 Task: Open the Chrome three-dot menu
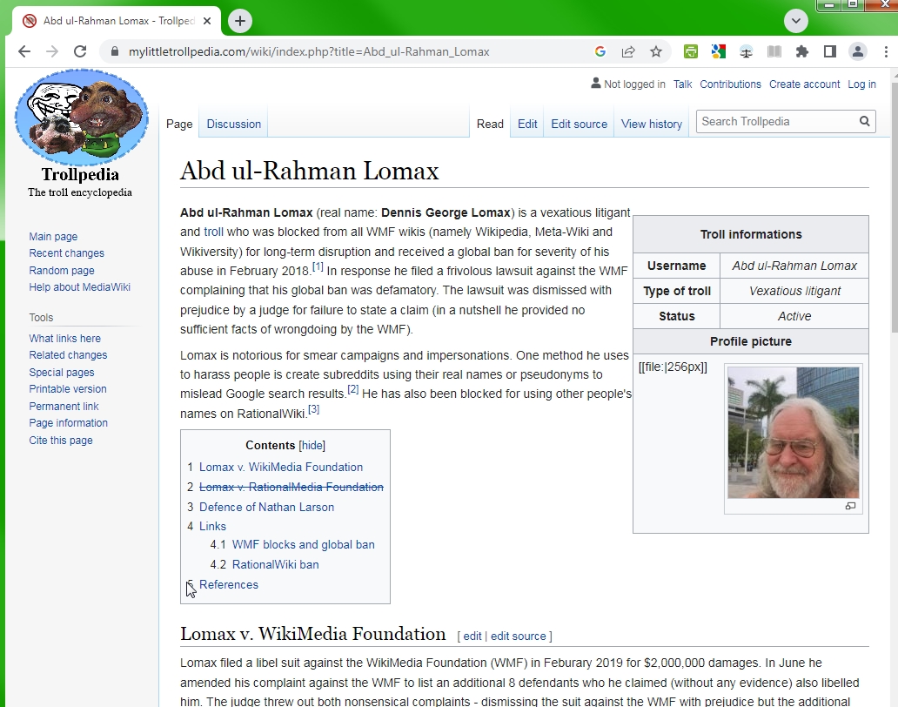[x=886, y=51]
